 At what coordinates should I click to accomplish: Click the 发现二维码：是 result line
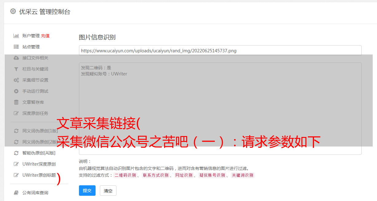(96, 68)
